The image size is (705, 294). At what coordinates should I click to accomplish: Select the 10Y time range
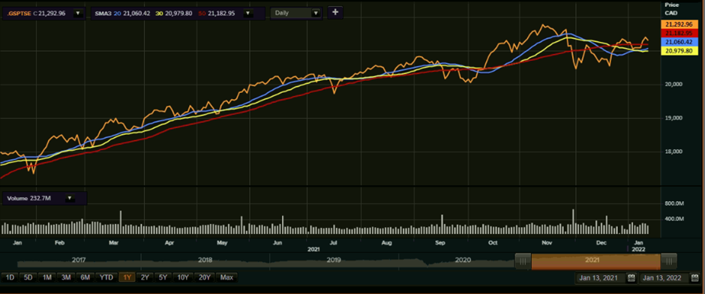[x=183, y=277]
